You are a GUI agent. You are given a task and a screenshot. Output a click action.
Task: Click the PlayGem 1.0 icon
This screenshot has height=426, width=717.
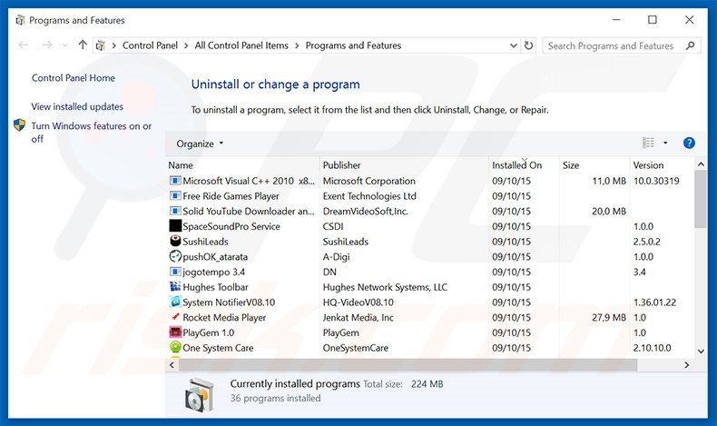click(175, 333)
